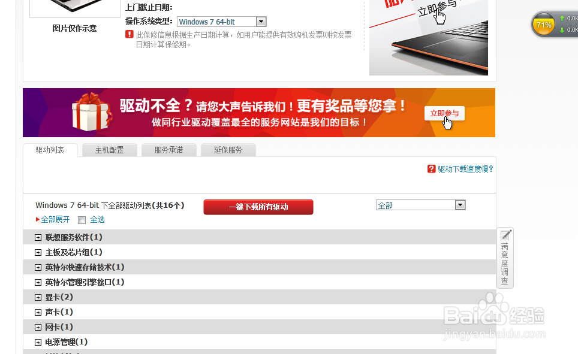
Task: Switch to the 延保服务 tab
Action: (x=228, y=150)
